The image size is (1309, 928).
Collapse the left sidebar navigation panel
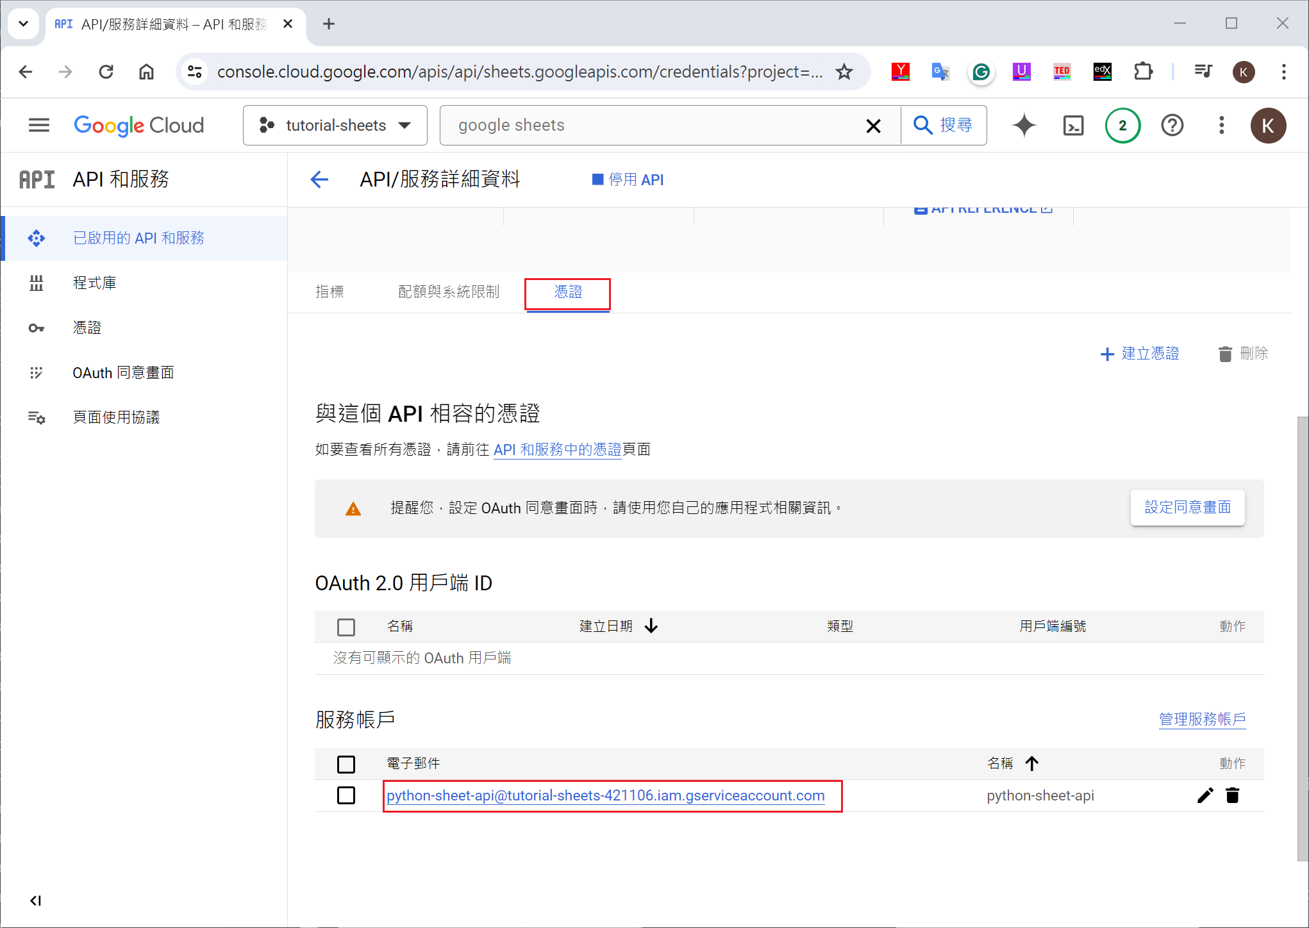click(36, 900)
